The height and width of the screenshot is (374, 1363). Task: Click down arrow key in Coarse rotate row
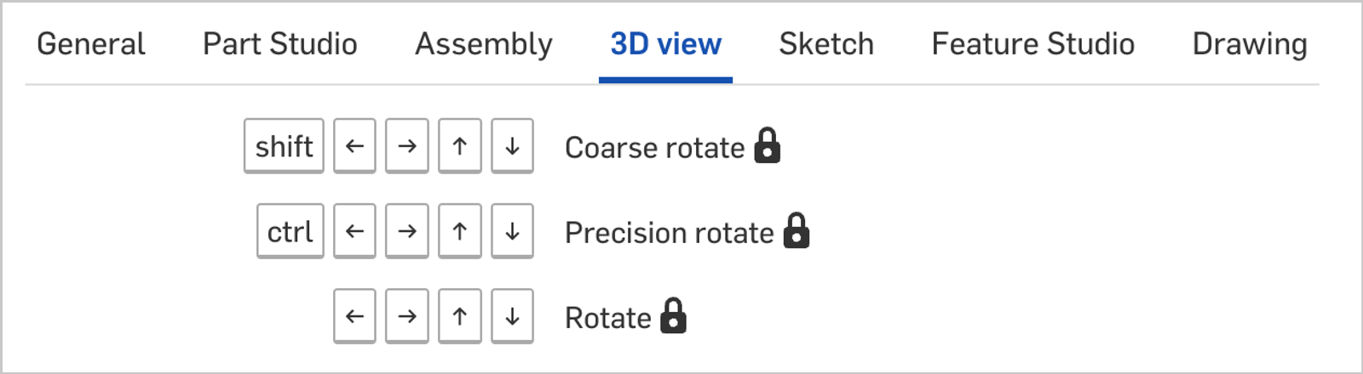pyautogui.click(x=512, y=146)
